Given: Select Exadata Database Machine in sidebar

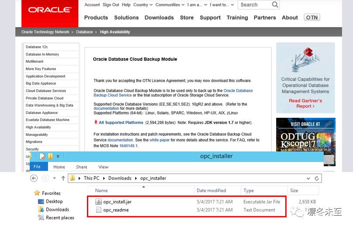Looking at the screenshot, I should [x=51, y=120].
